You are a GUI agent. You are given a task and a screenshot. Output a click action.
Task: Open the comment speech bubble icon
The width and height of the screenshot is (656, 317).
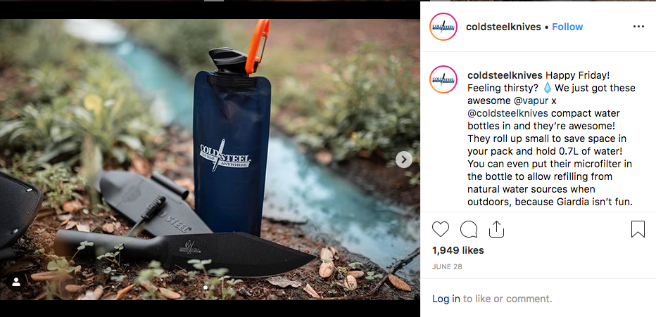pos(469,229)
